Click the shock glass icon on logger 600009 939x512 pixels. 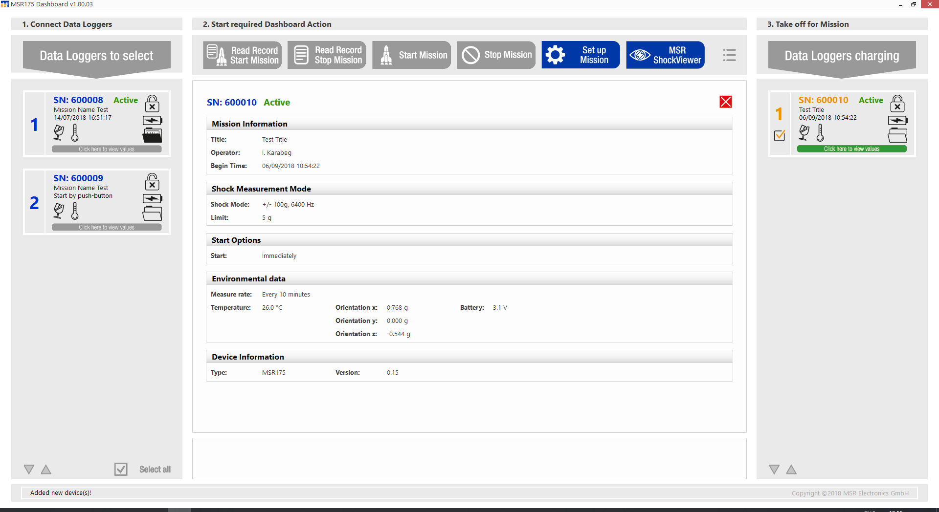click(x=59, y=211)
